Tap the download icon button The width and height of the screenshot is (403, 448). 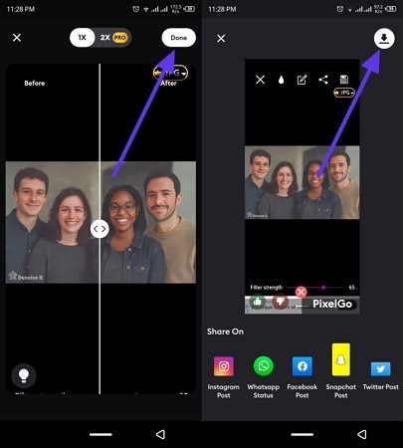coord(384,39)
